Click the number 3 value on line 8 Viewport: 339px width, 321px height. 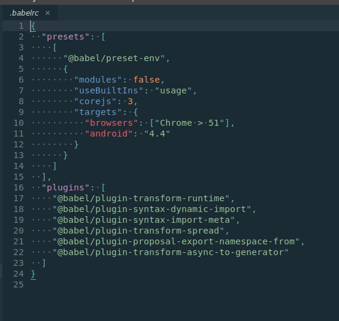[x=130, y=101]
